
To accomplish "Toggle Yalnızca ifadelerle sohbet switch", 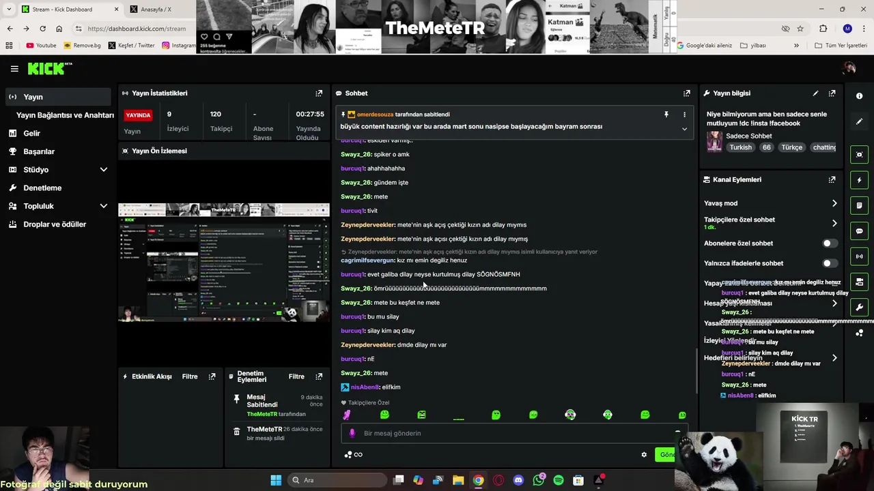I will [829, 263].
